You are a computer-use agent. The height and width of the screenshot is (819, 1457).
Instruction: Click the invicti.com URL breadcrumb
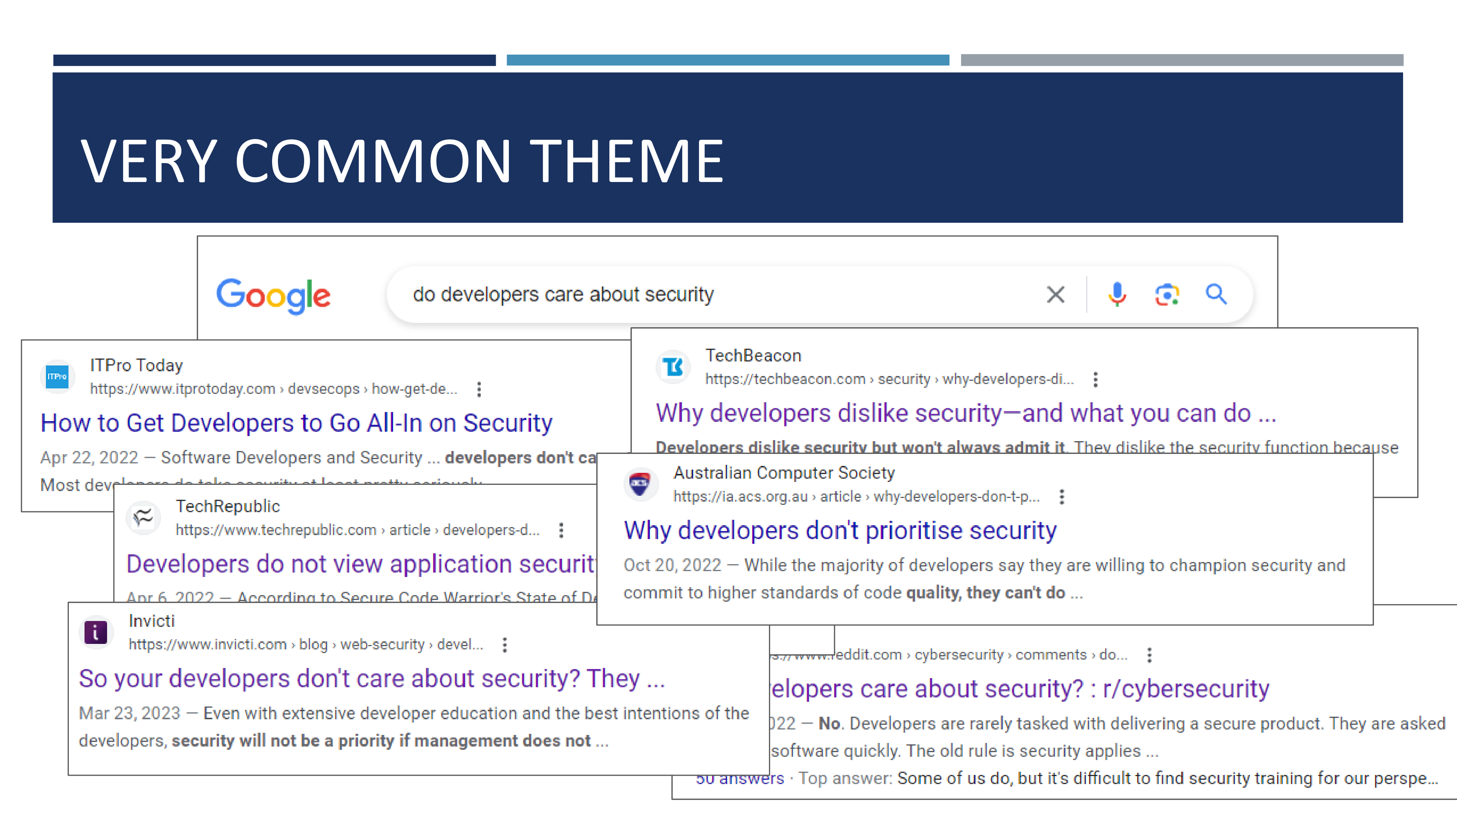pyautogui.click(x=306, y=644)
